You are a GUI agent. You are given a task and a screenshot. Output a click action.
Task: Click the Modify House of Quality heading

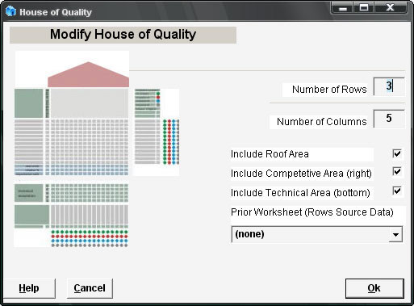(123, 35)
